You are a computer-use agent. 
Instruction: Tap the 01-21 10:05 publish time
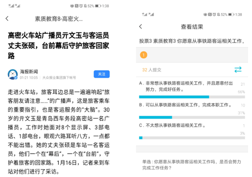coord(29,78)
